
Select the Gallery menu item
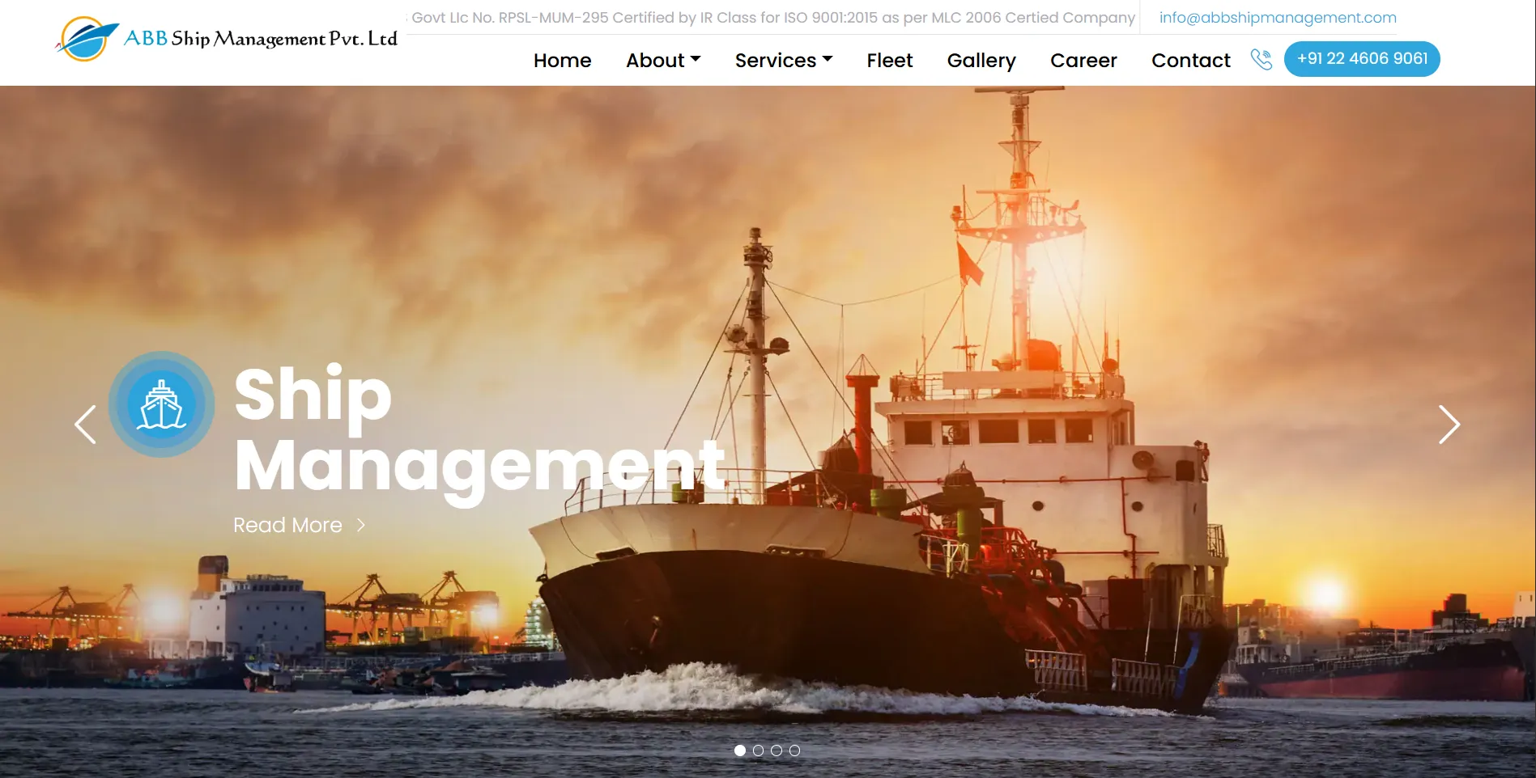click(981, 60)
